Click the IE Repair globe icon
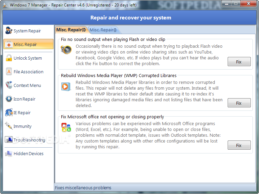Viewport: 259px width, 194px height. pos(9,113)
